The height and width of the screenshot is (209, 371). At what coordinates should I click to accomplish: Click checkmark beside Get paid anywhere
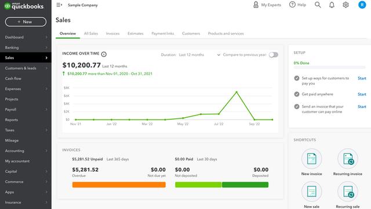point(297,94)
